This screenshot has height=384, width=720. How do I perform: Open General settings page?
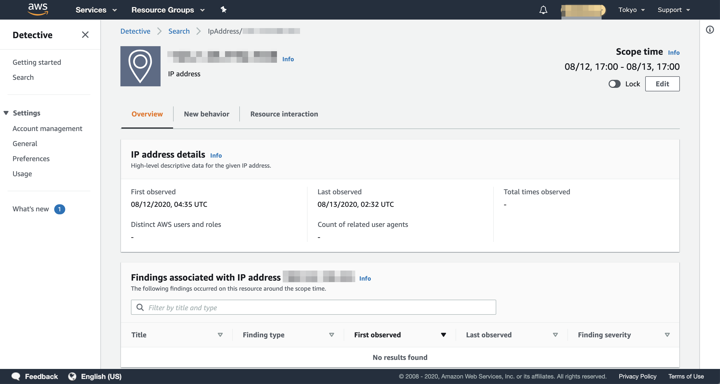pos(25,144)
